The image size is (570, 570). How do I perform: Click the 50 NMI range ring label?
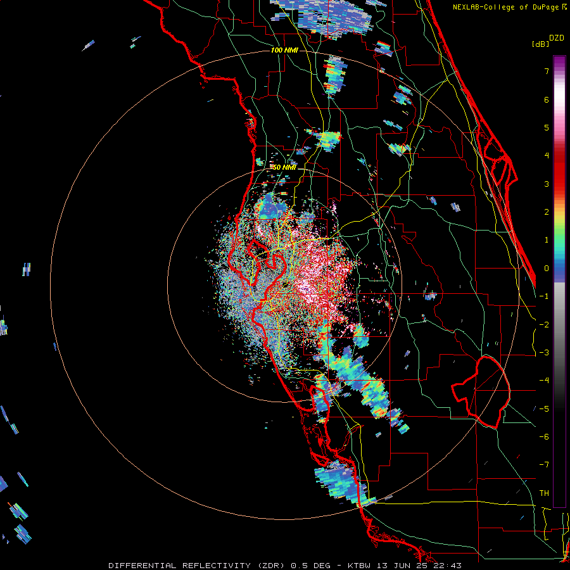tap(284, 167)
